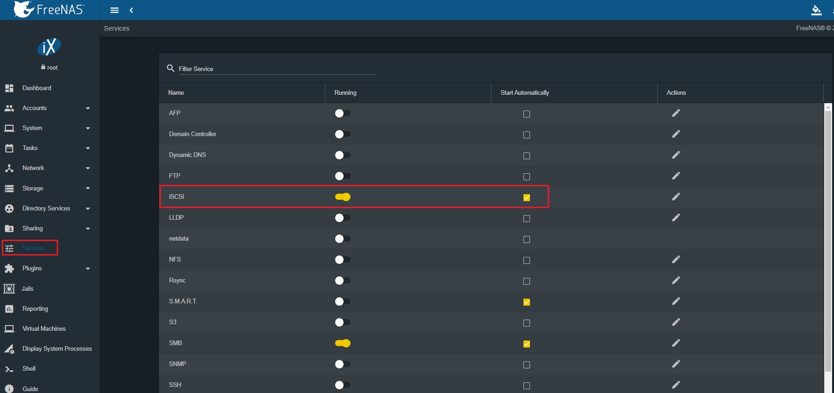Click the services list vertical scrollbar

(x=827, y=232)
